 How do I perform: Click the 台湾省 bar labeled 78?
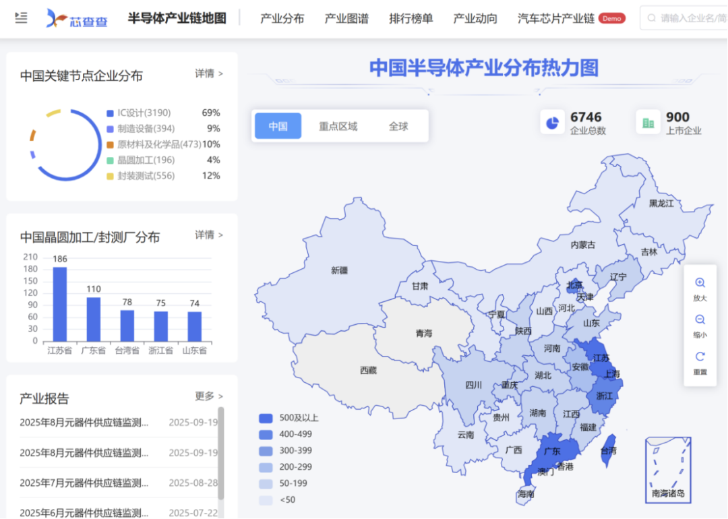pyautogui.click(x=127, y=326)
